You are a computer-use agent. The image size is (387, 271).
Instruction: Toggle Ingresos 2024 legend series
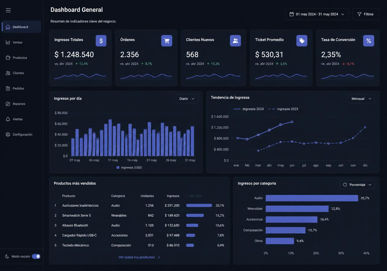[249, 109]
